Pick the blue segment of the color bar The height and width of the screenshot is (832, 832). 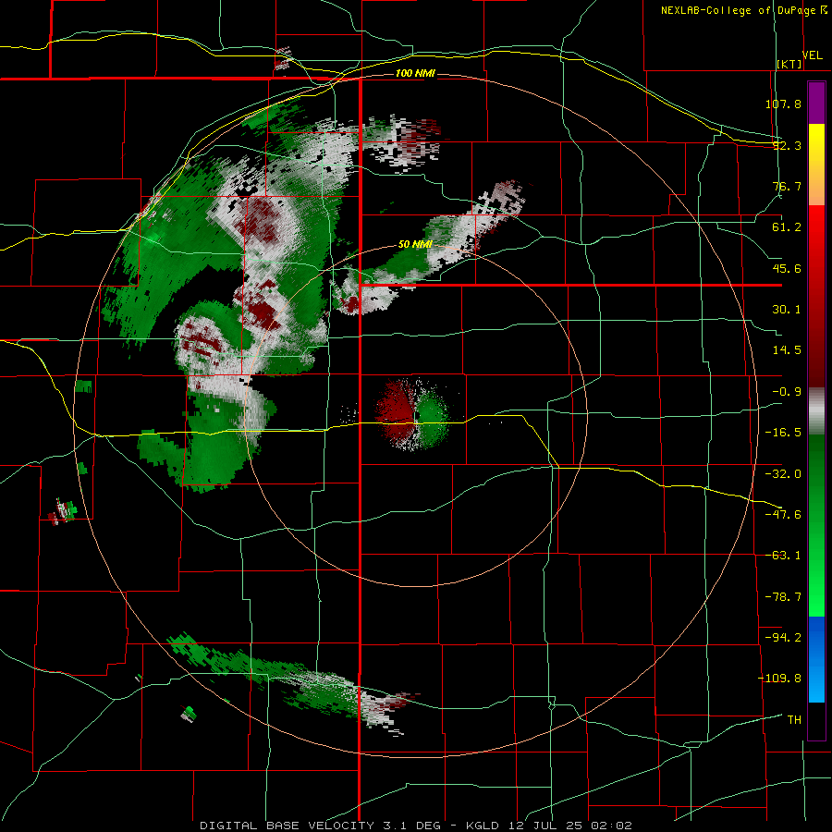pos(816,659)
